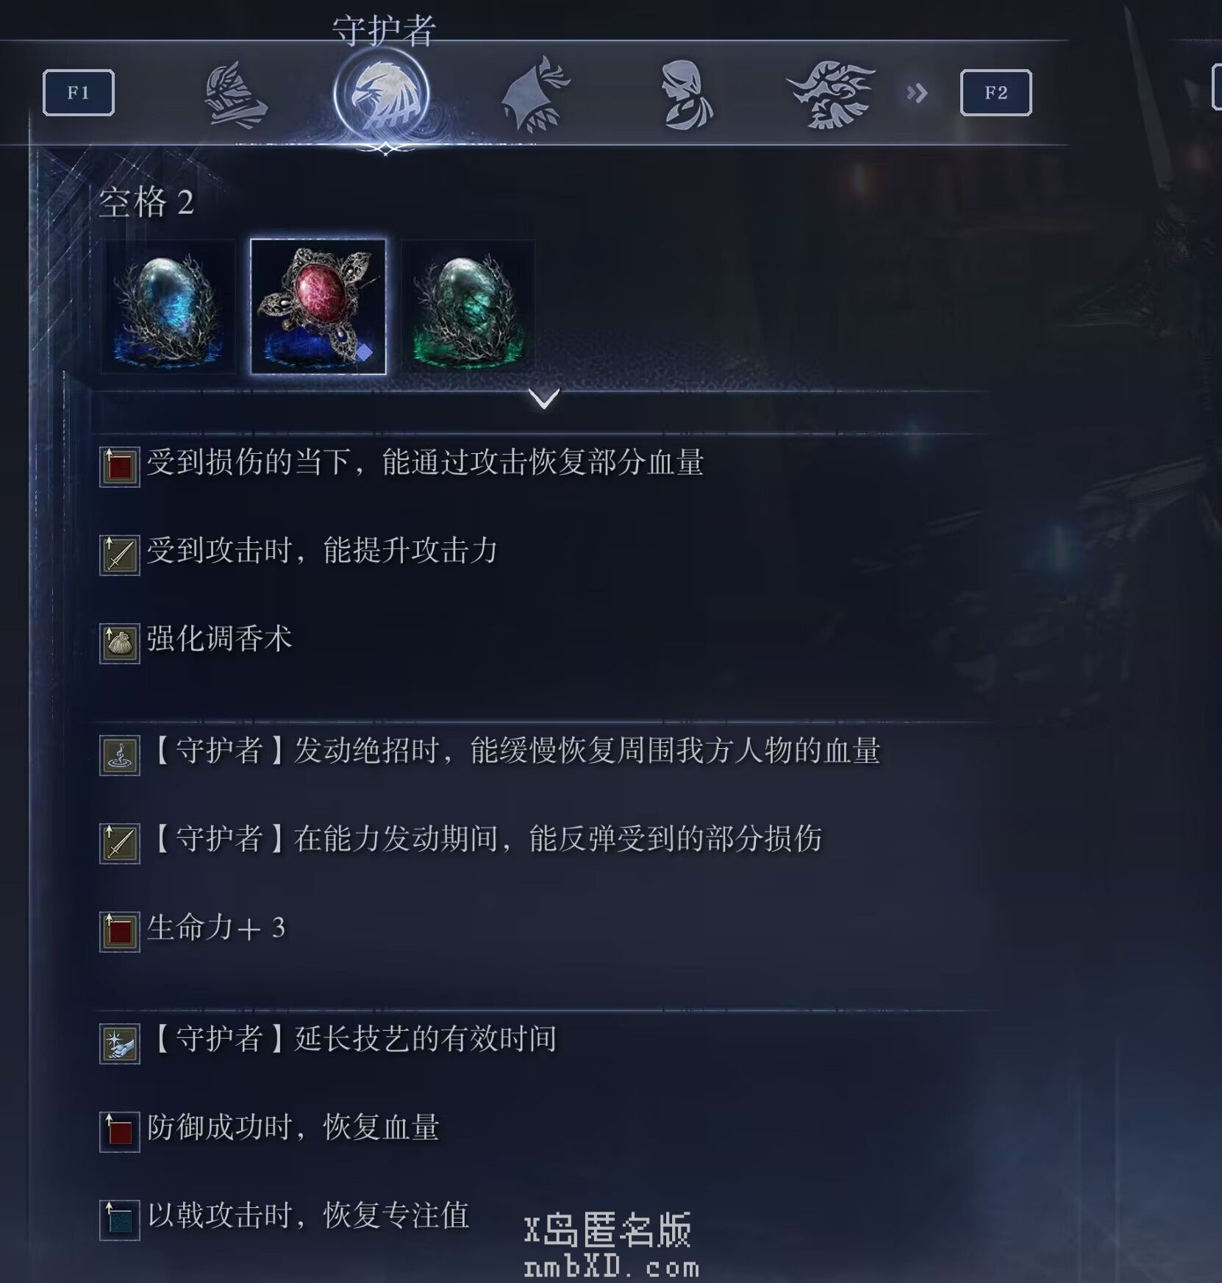Expand details with the downward chevron
Screen dimensions: 1222x1283
[544, 399]
